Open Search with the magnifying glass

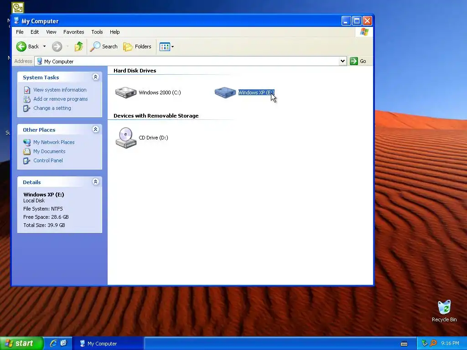click(104, 46)
